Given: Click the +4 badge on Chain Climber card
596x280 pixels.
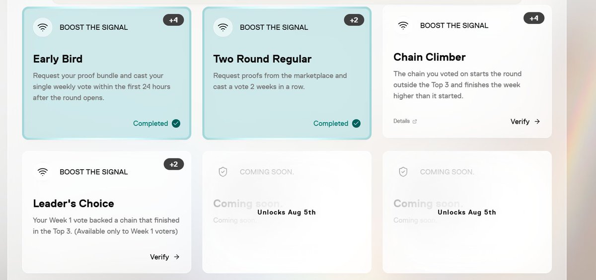Looking at the screenshot, I should point(534,18).
